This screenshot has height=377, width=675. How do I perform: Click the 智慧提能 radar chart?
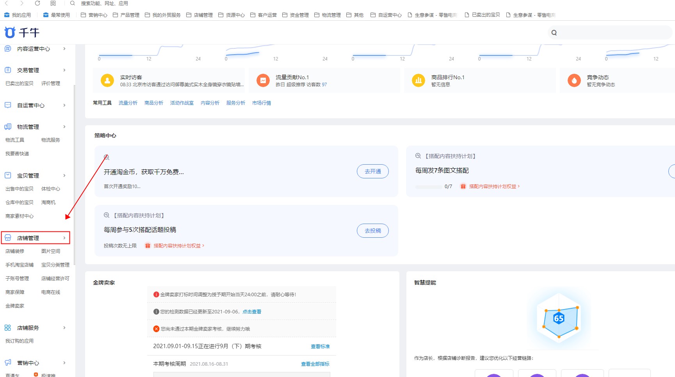[x=559, y=318]
